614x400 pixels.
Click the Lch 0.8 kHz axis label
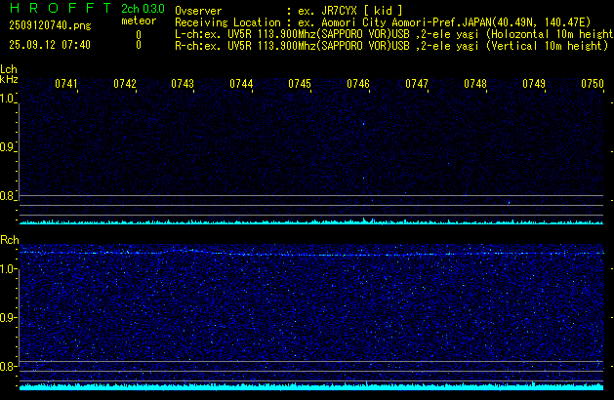point(7,196)
